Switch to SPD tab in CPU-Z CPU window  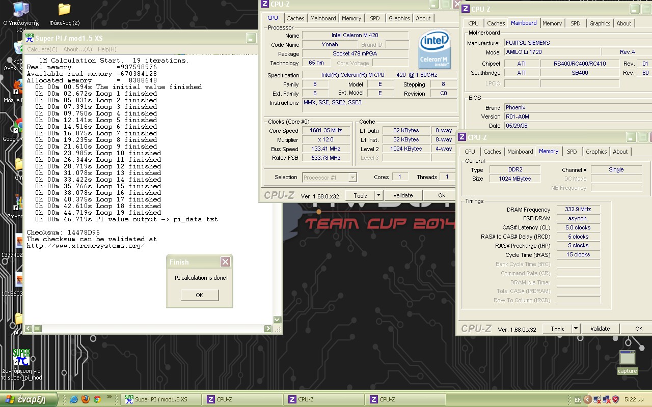tap(375, 18)
